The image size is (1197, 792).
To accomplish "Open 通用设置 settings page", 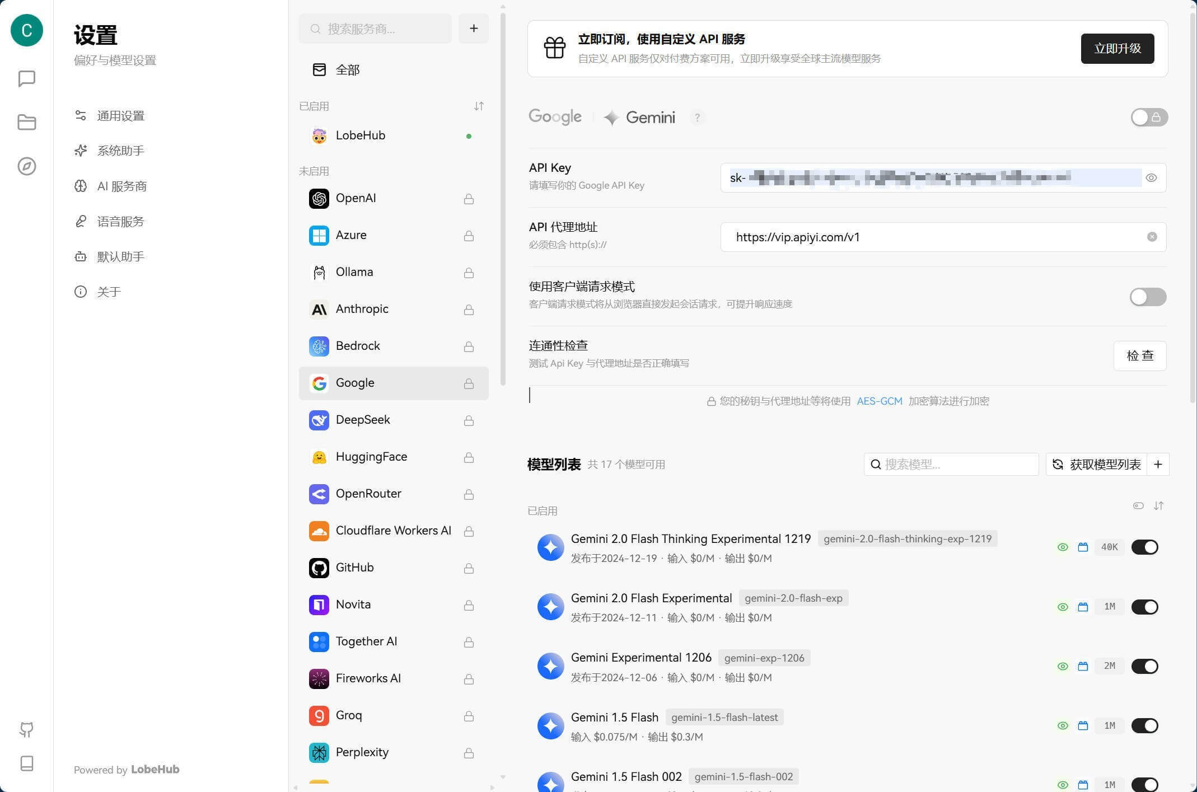I will [121, 116].
